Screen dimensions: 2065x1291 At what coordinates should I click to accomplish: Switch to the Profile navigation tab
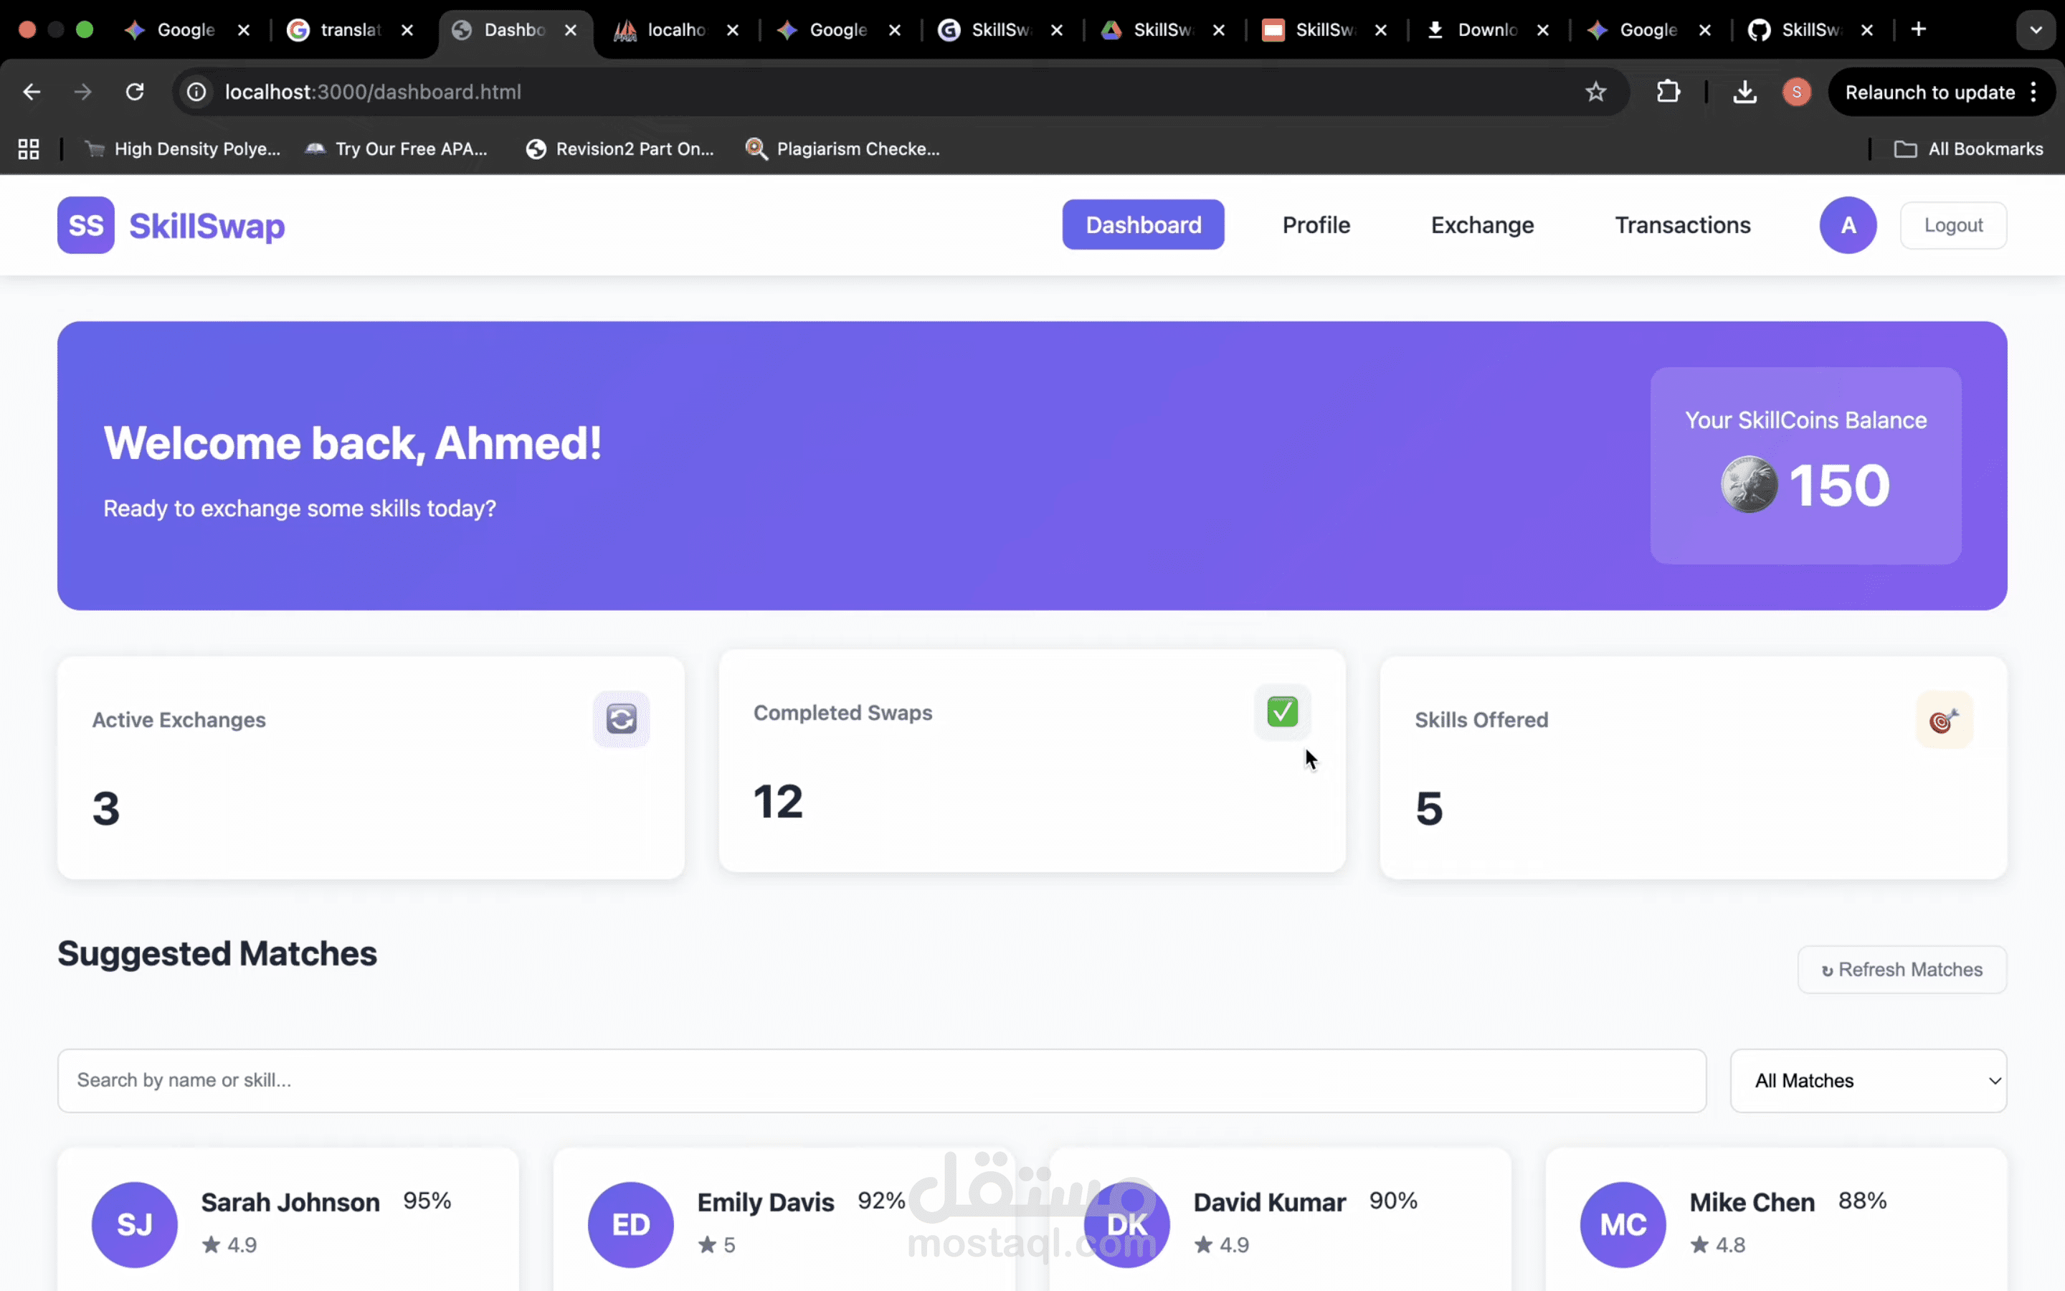coord(1316,224)
